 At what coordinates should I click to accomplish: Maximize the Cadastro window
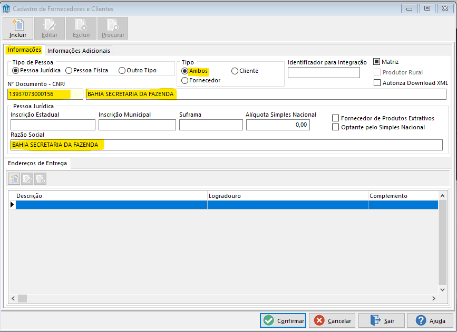coord(427,8)
